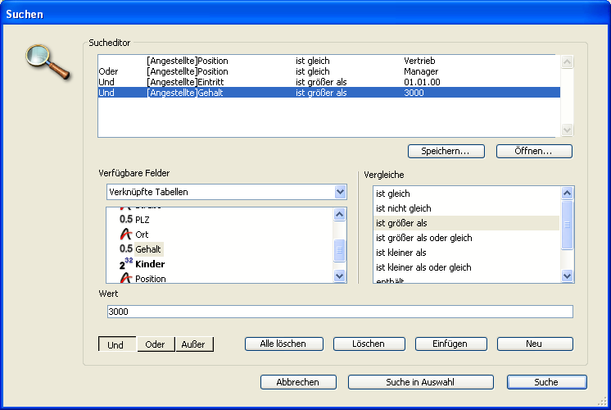611x410 pixels.
Task: Click the Suche in Auswahl button
Action: (x=420, y=382)
